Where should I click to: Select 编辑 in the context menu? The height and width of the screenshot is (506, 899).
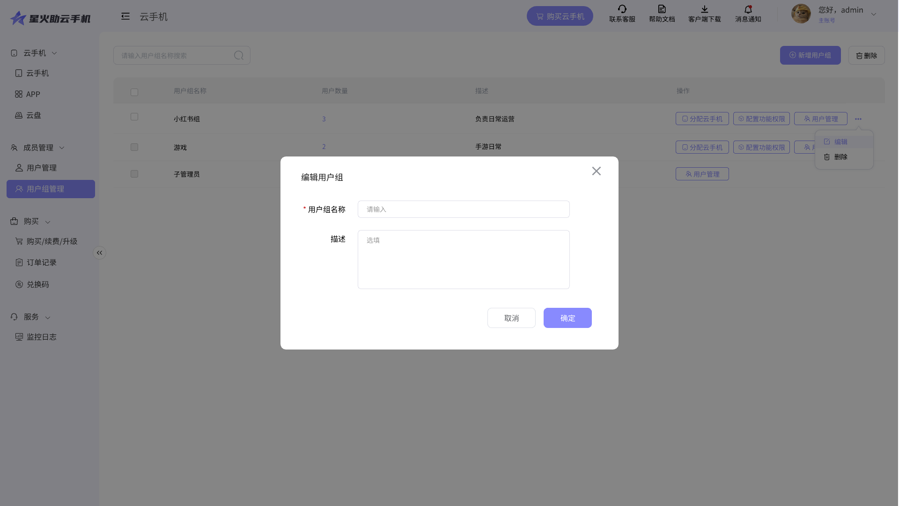point(840,141)
